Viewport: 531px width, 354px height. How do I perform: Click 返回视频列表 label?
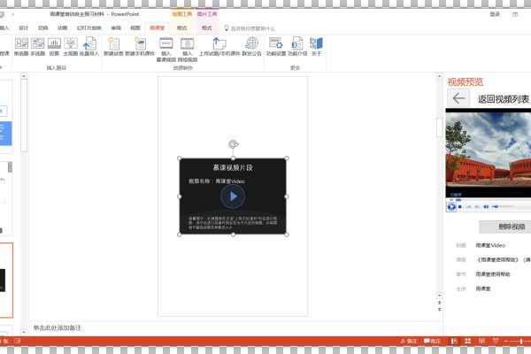(504, 99)
